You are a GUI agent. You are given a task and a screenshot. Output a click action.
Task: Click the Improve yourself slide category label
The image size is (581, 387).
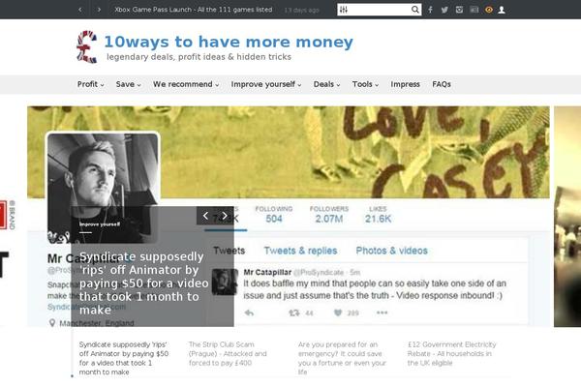(x=100, y=224)
